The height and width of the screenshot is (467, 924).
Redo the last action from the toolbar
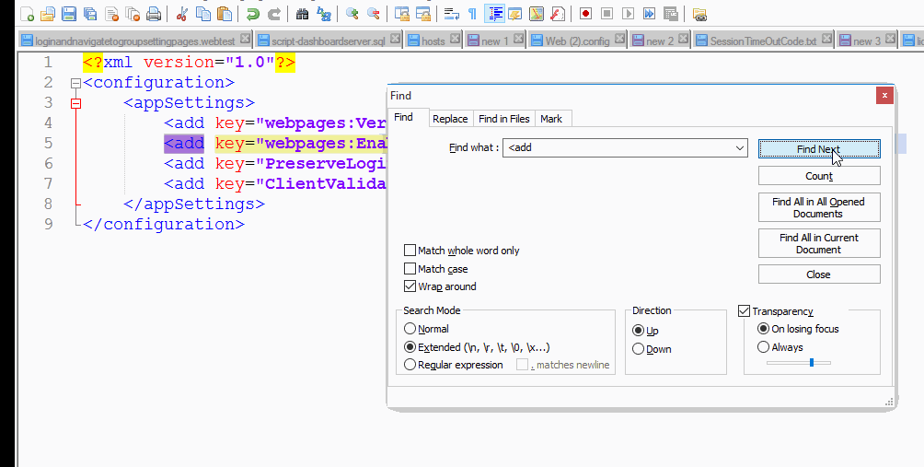tap(274, 14)
